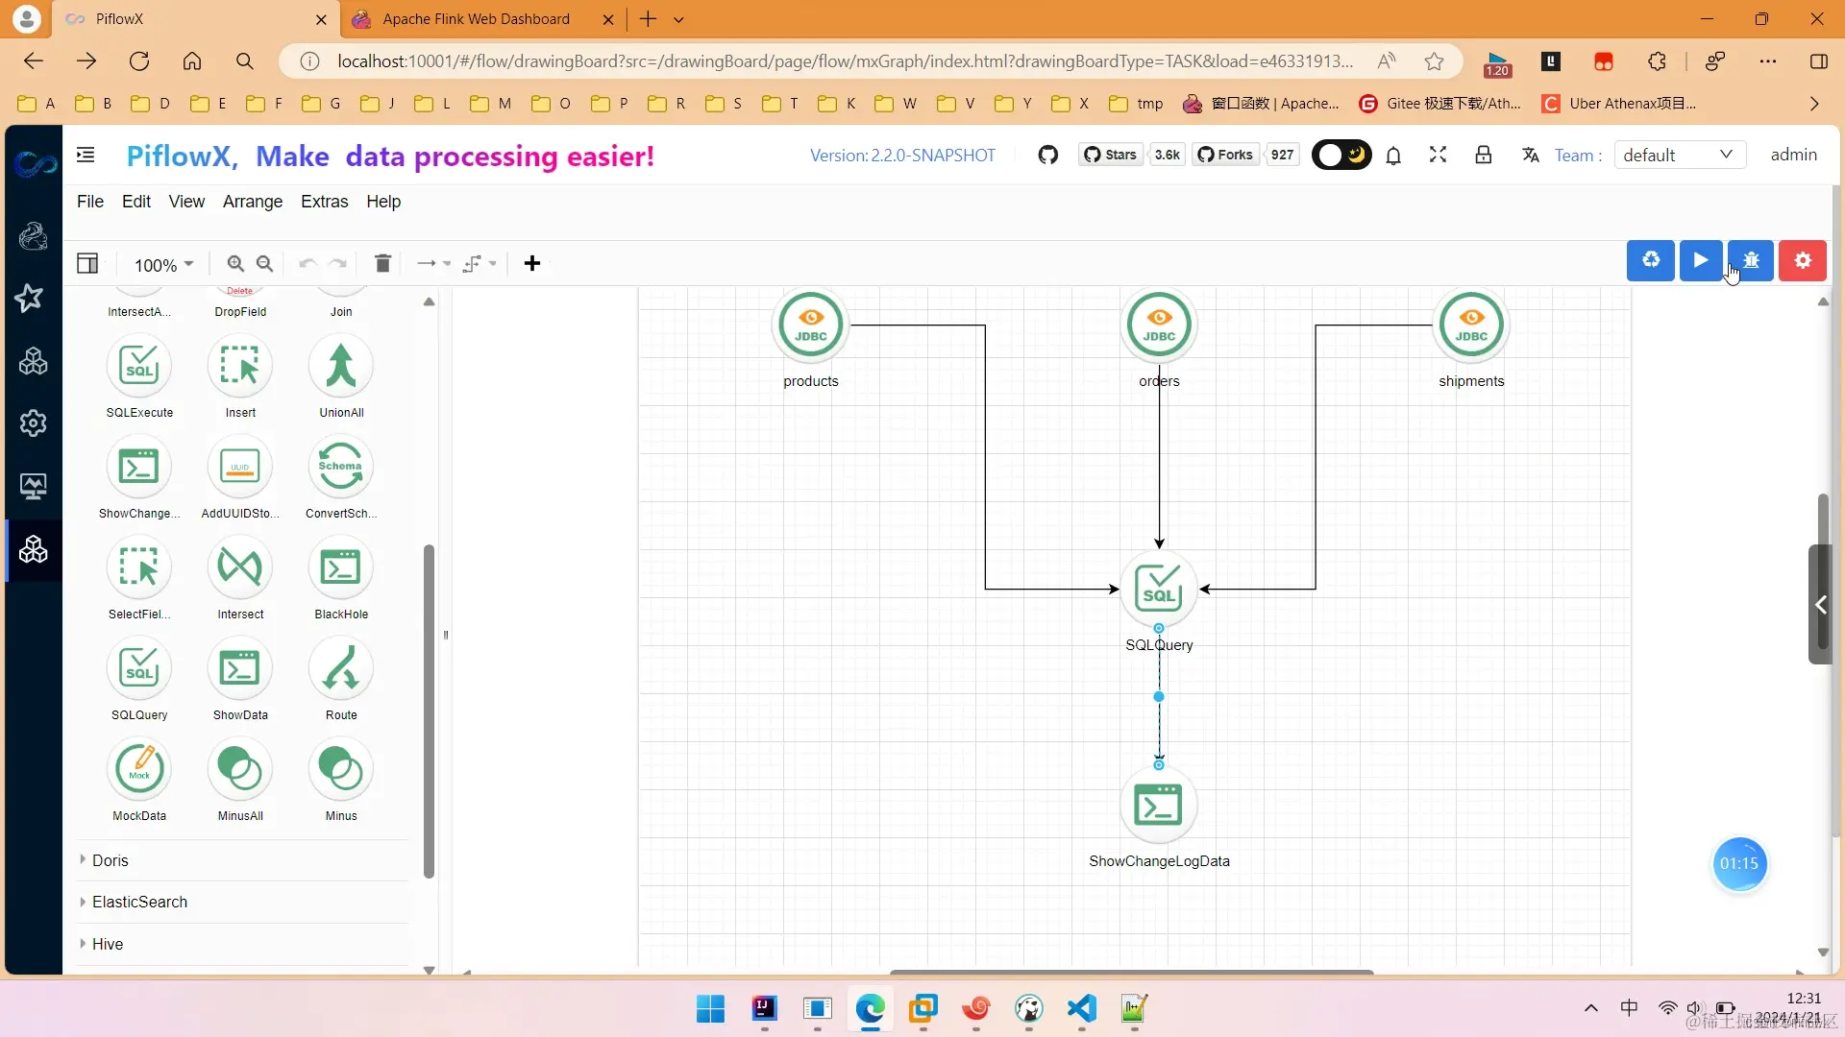Click the debug bug icon button
The height and width of the screenshot is (1037, 1845).
(x=1751, y=260)
